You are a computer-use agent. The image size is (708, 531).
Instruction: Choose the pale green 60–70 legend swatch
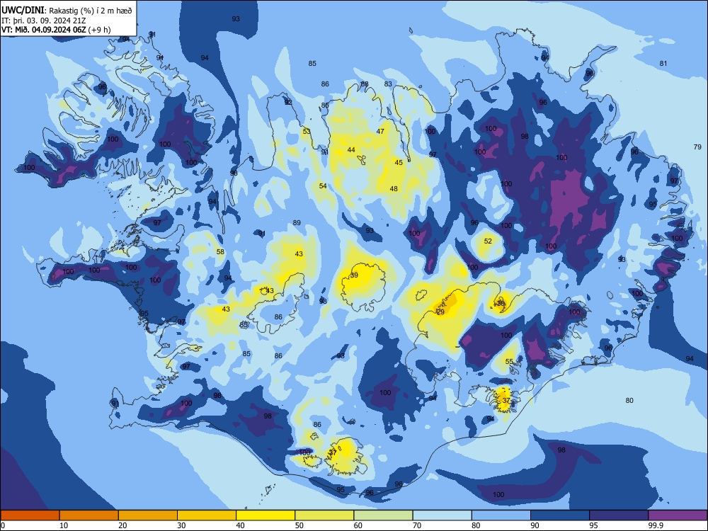(x=383, y=515)
